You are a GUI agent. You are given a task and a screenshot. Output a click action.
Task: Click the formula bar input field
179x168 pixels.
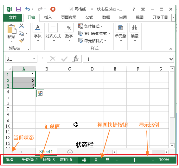coord(126,59)
